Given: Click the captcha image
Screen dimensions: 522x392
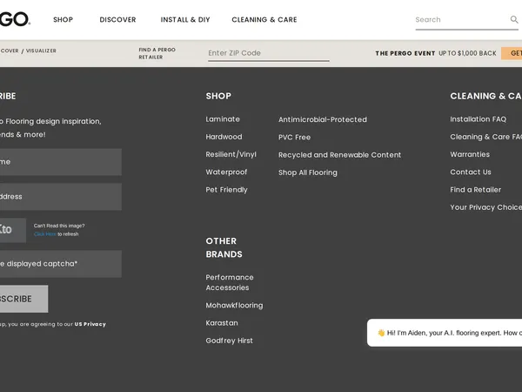Looking at the screenshot, I should (x=13, y=230).
